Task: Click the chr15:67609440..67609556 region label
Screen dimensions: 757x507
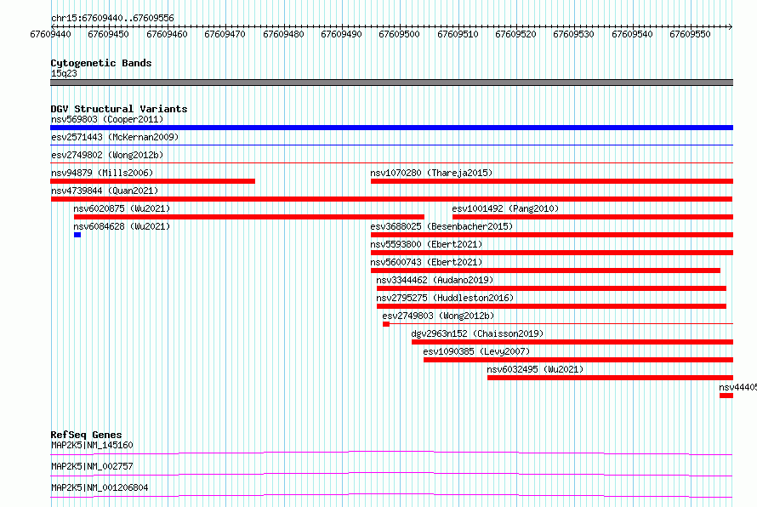Action: (x=112, y=18)
